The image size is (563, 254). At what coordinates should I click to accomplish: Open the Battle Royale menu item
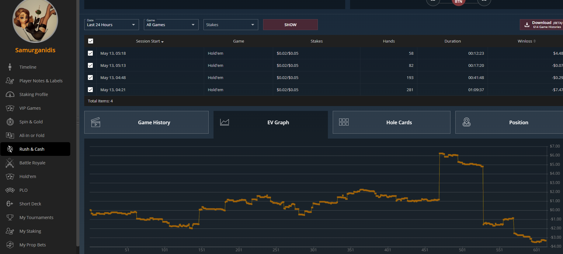pyautogui.click(x=35, y=163)
